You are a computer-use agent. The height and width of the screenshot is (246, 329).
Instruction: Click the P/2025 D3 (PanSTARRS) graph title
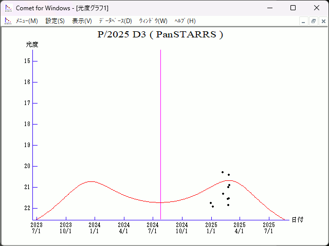click(160, 35)
